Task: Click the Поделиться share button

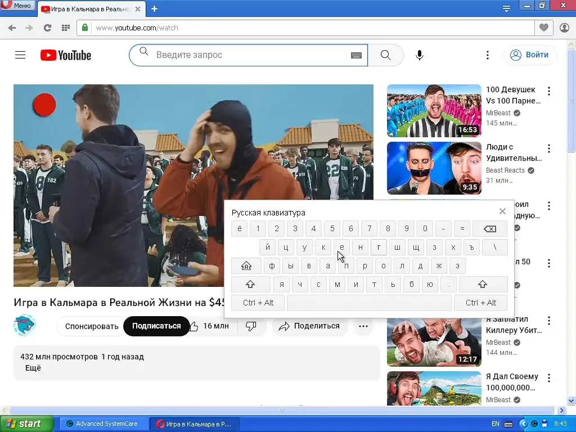Action: 310,326
